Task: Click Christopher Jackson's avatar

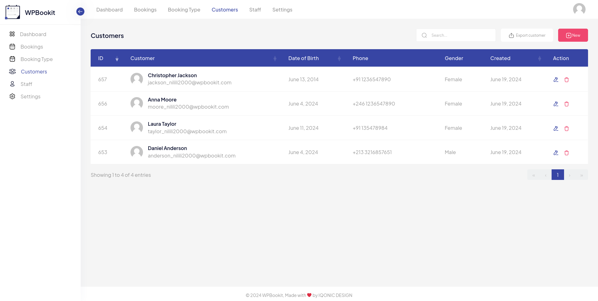Action: [137, 79]
